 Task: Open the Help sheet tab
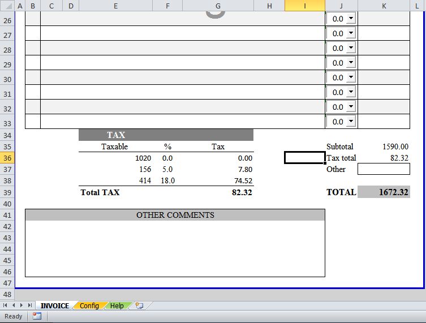(x=117, y=305)
